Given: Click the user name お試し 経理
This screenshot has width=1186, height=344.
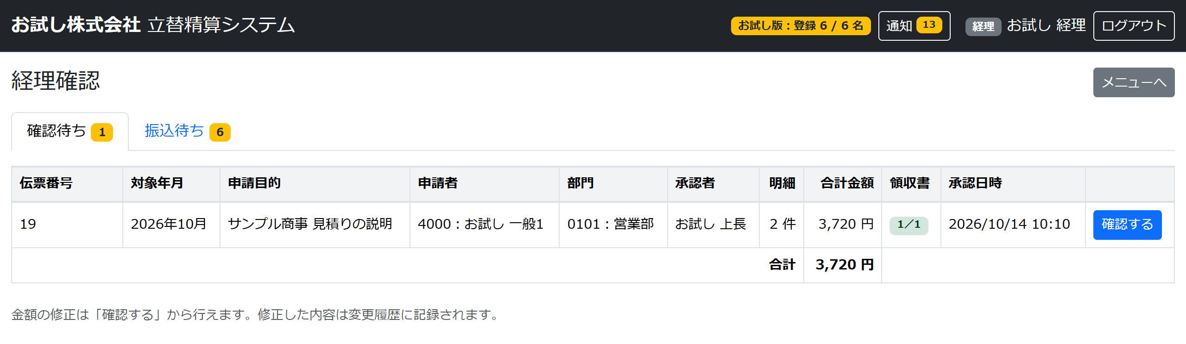Looking at the screenshot, I should pyautogui.click(x=1046, y=25).
